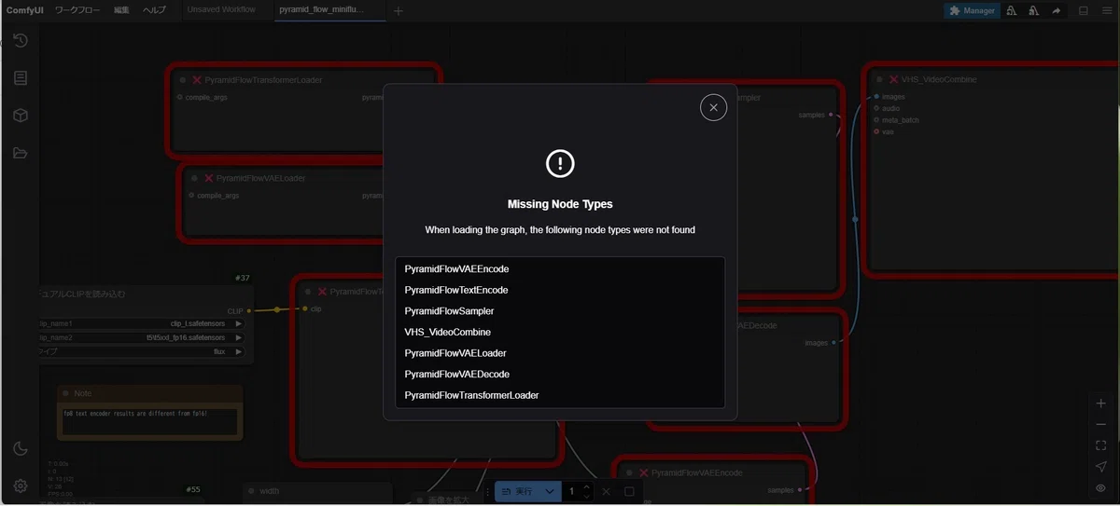This screenshot has height=506, width=1120.
Task: Toggle link visibility eye icon
Action: point(1101,488)
